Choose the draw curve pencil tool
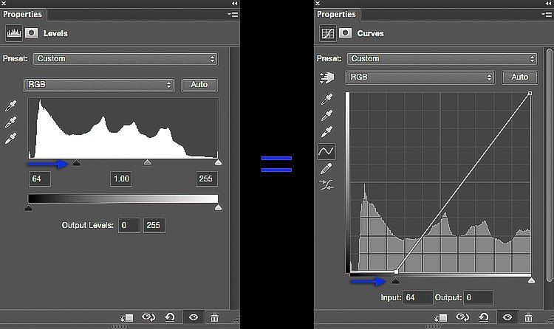Viewport: 554px width, 329px height. [x=326, y=168]
